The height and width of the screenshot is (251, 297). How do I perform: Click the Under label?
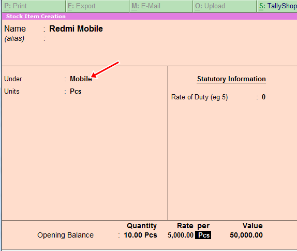[13, 79]
